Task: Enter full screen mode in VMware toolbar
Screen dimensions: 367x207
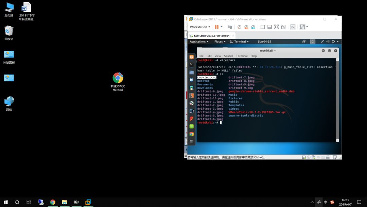Action: (276, 27)
